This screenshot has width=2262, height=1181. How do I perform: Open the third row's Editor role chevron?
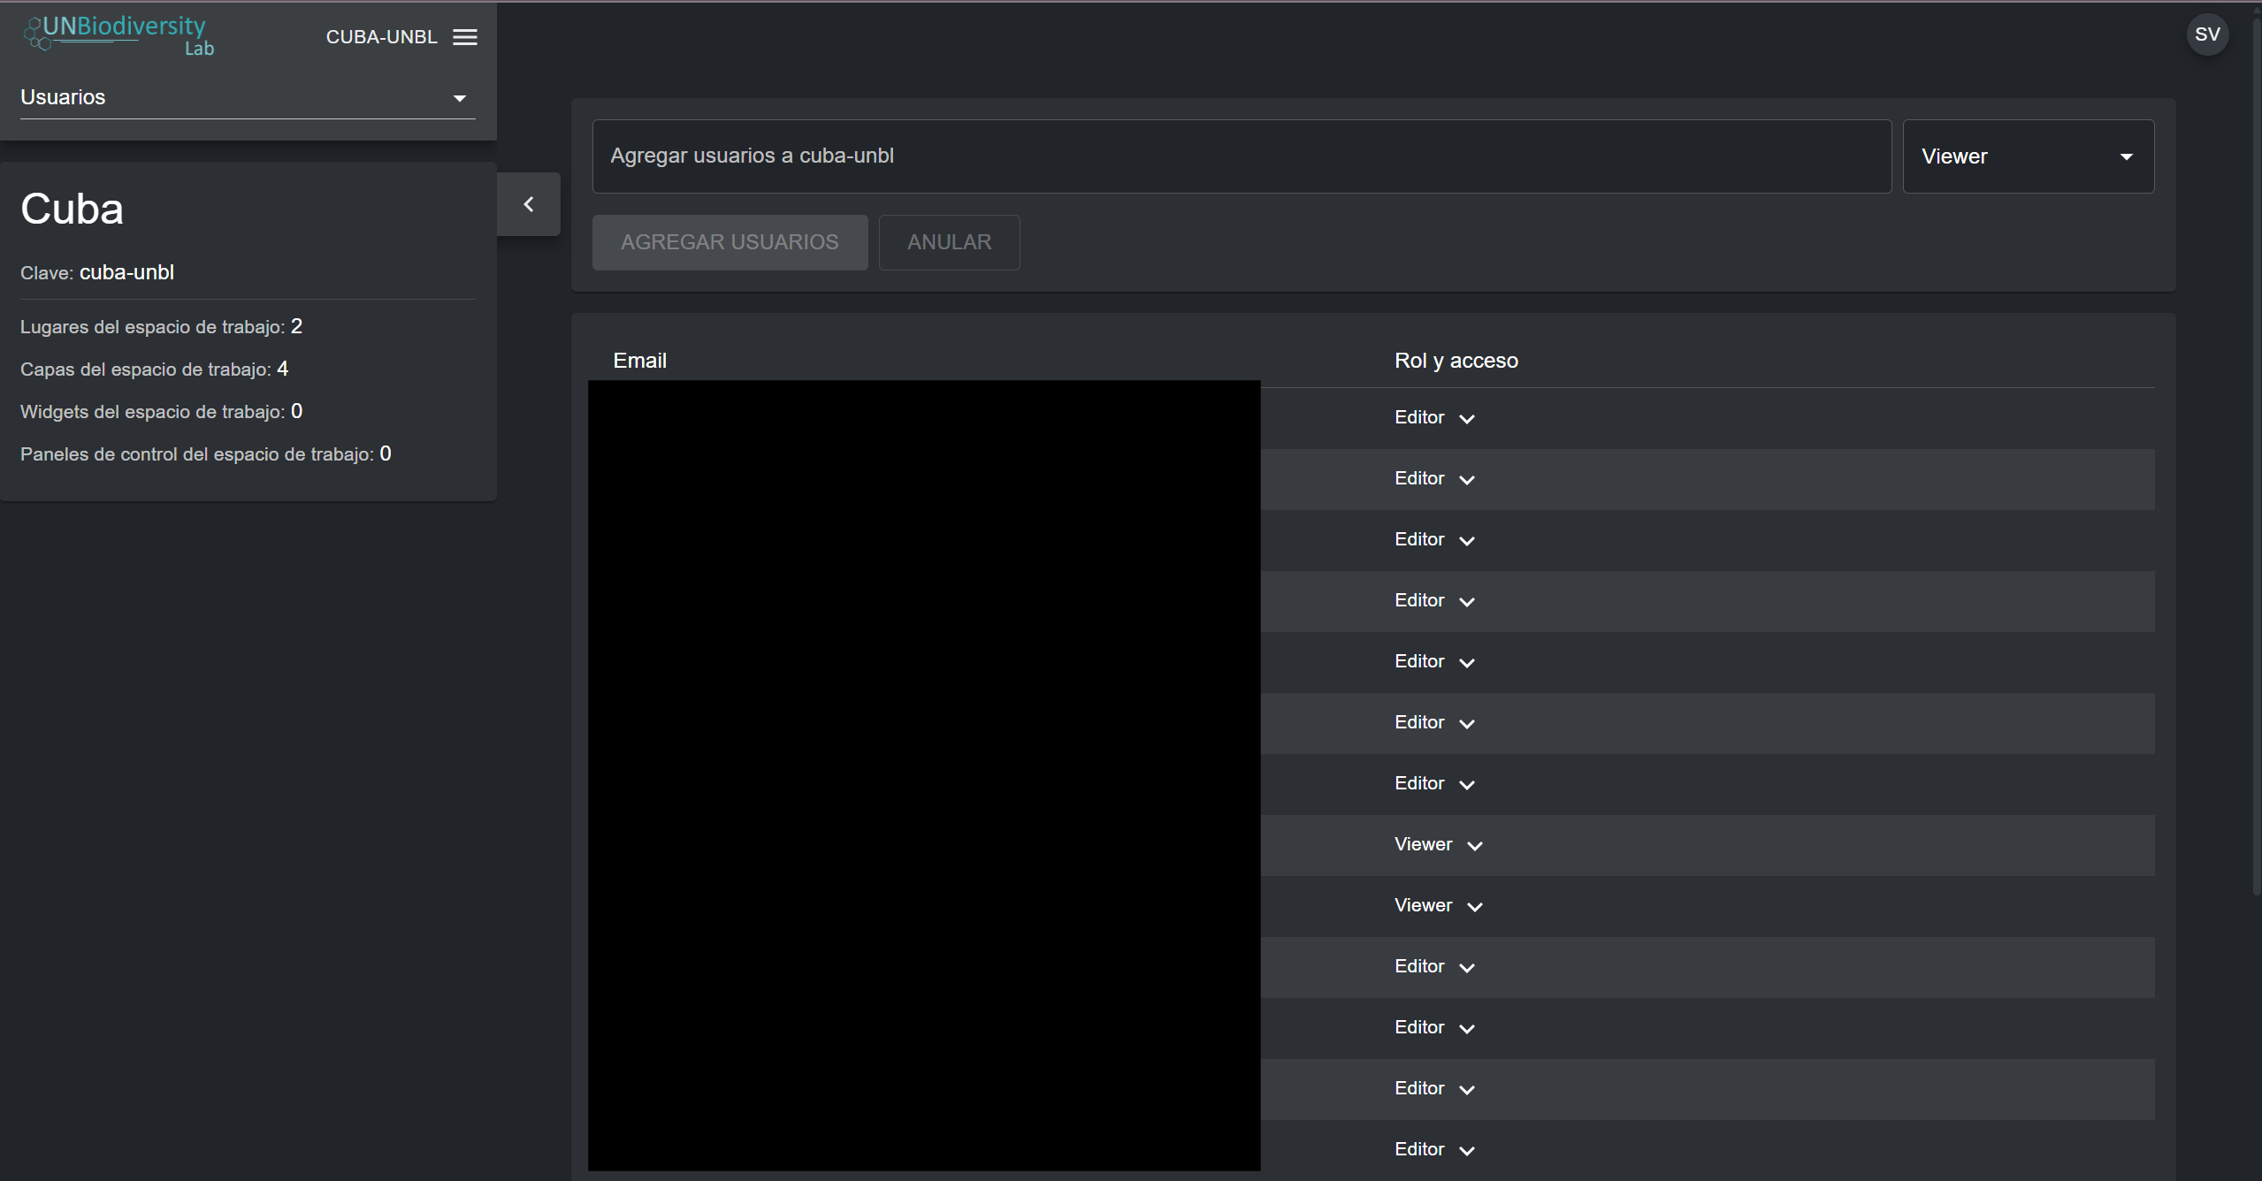[x=1467, y=540]
